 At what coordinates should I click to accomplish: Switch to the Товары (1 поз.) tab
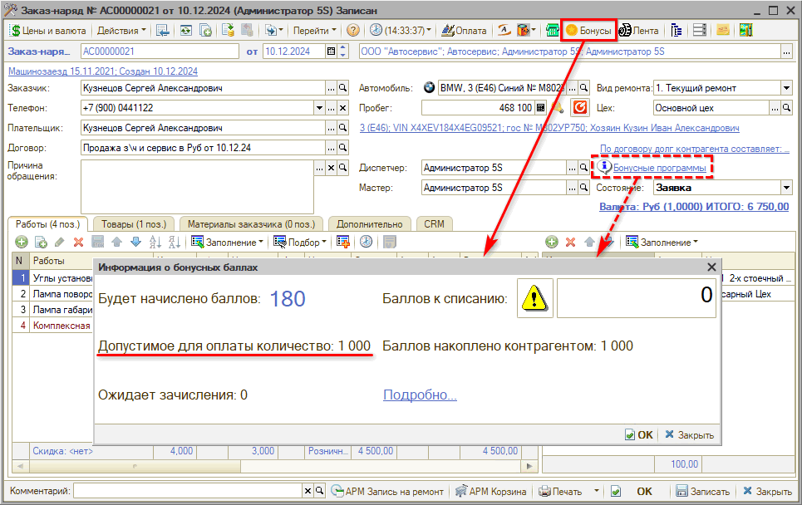(x=133, y=223)
